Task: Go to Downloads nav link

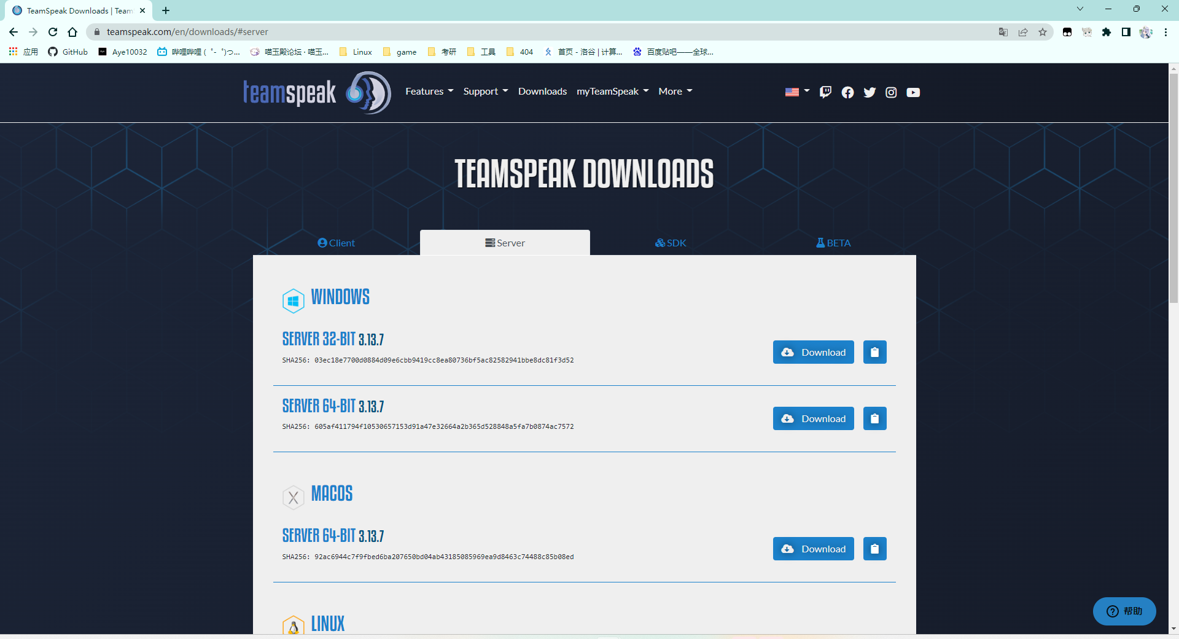Action: [x=542, y=91]
